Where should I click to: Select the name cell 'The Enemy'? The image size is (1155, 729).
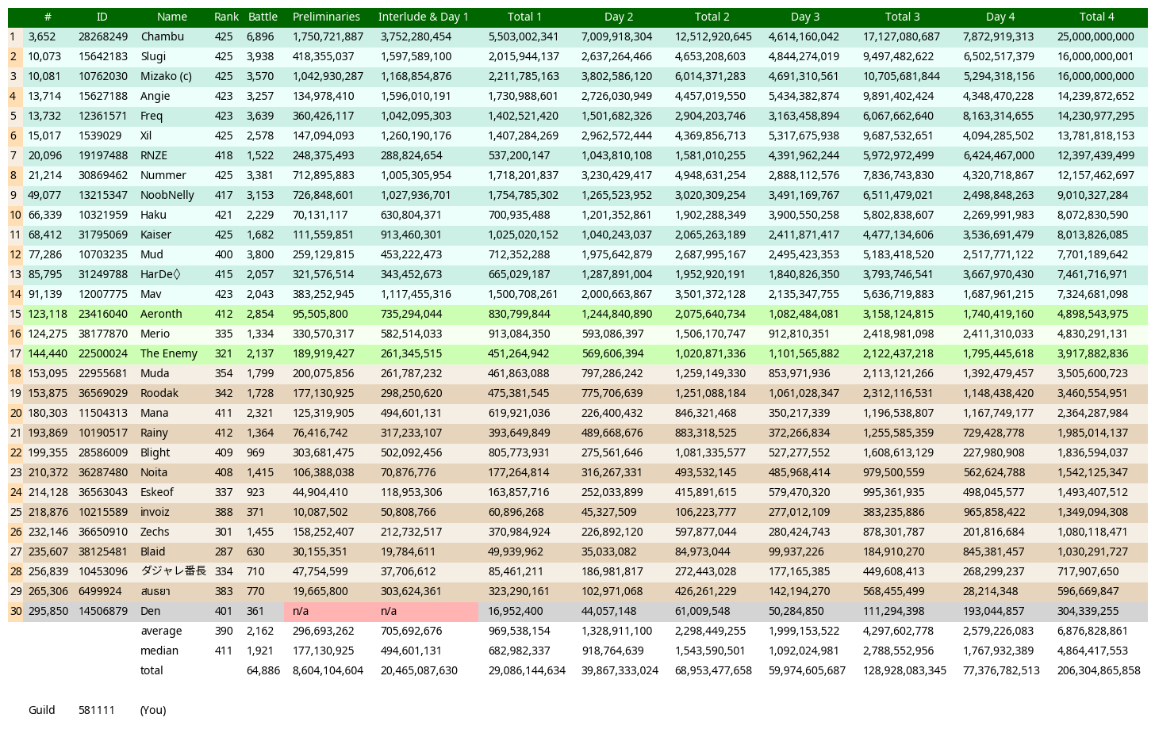169,353
